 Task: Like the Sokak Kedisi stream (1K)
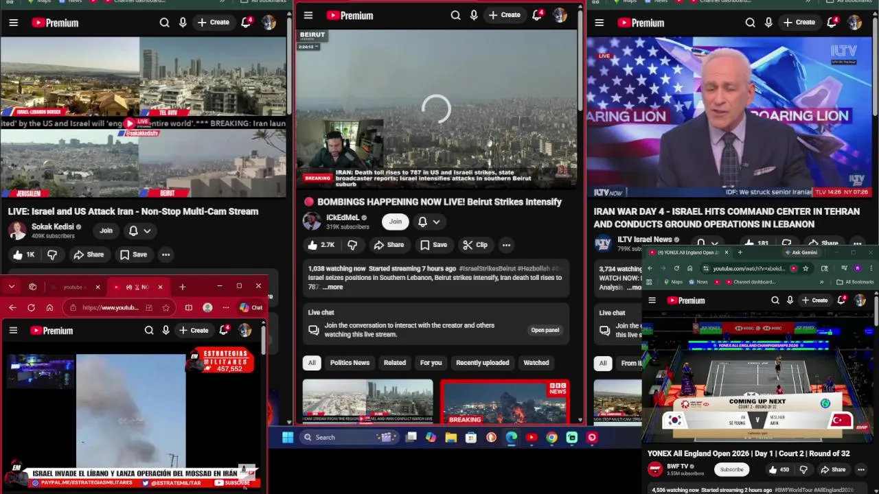(23, 255)
